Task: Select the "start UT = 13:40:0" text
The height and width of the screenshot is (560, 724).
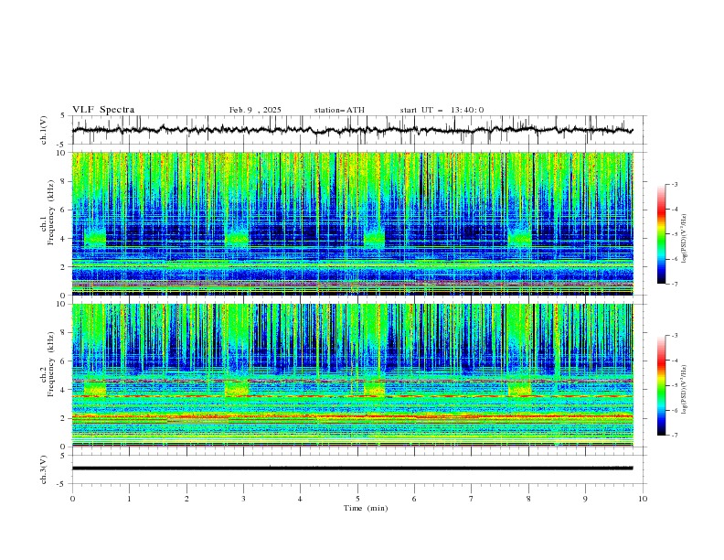Action: [442, 110]
